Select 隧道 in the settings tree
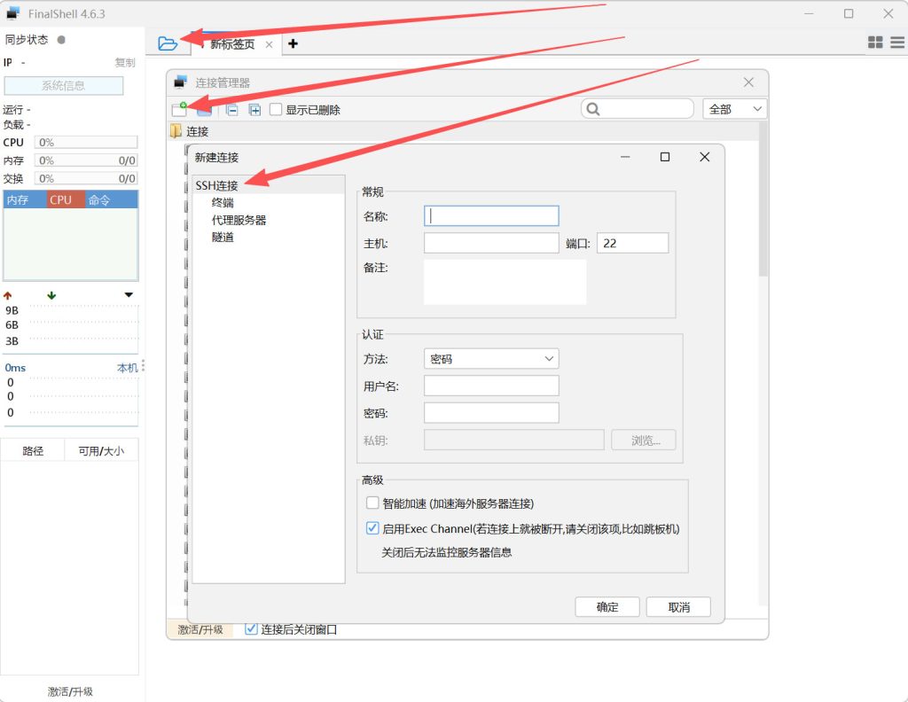This screenshot has width=908, height=702. 223,238
